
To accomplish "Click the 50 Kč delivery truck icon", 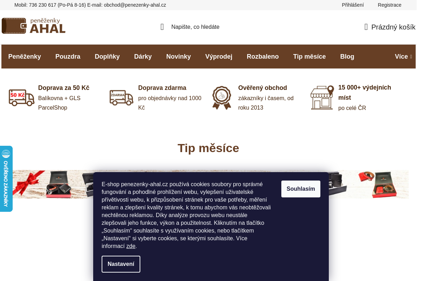I will [21, 97].
